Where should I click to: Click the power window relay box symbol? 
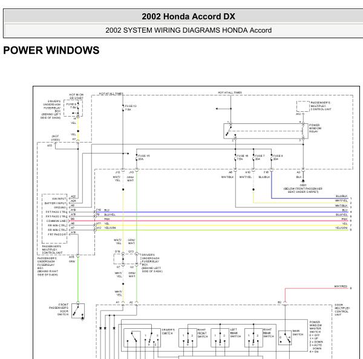click(x=266, y=131)
